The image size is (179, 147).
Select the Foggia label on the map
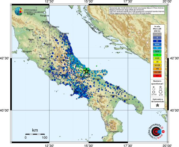[97, 79]
